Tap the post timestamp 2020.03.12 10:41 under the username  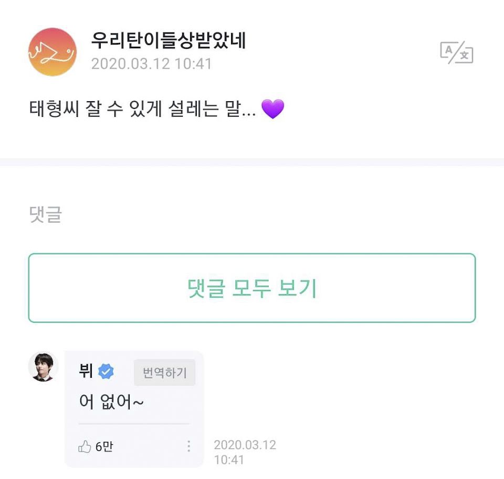151,64
